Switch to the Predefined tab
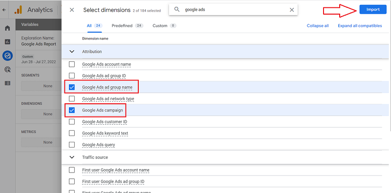 [x=128, y=26]
